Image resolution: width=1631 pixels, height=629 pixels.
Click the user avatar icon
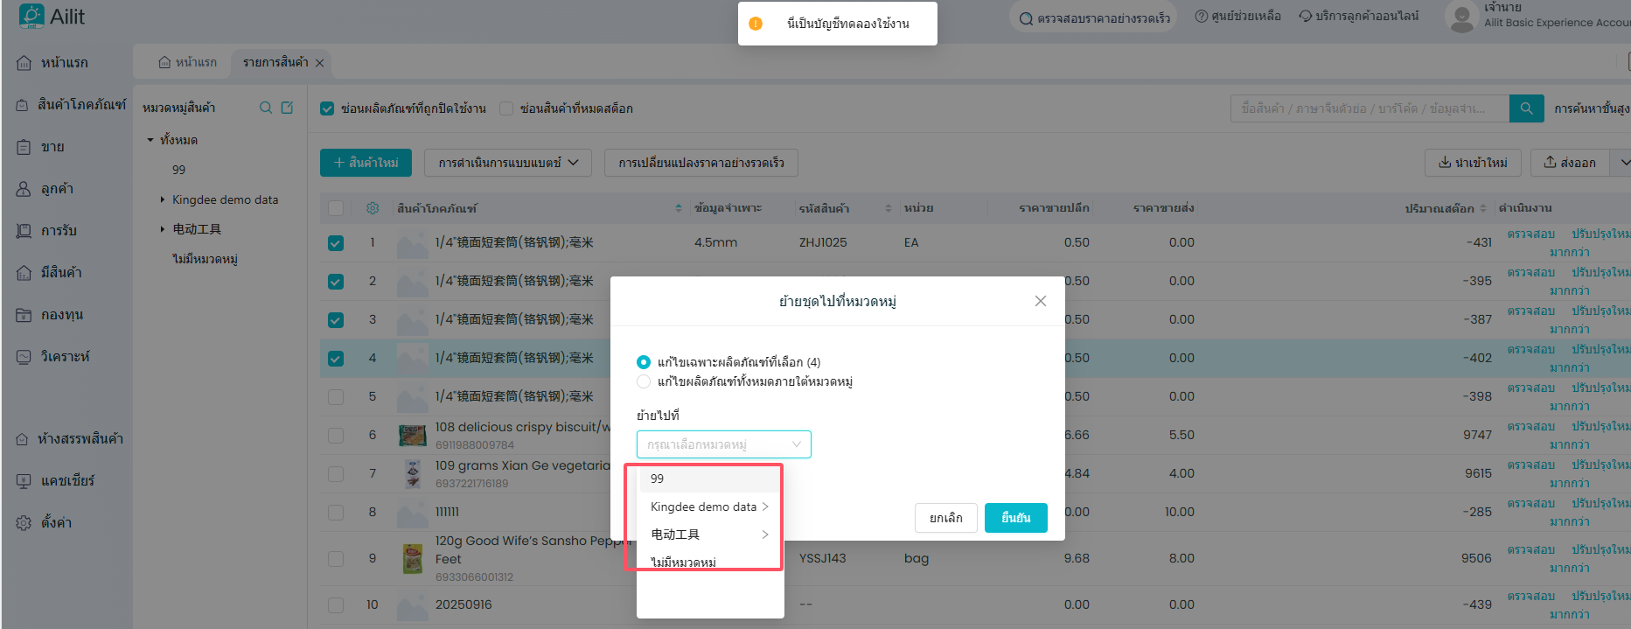coord(1461,17)
